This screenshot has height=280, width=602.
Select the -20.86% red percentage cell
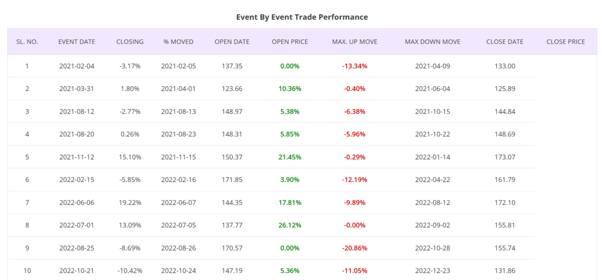tap(354, 248)
